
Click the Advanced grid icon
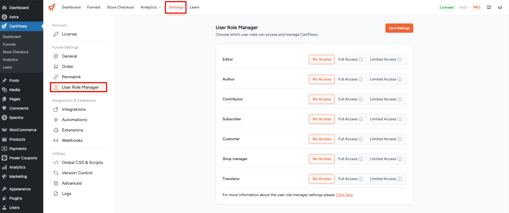click(x=56, y=183)
